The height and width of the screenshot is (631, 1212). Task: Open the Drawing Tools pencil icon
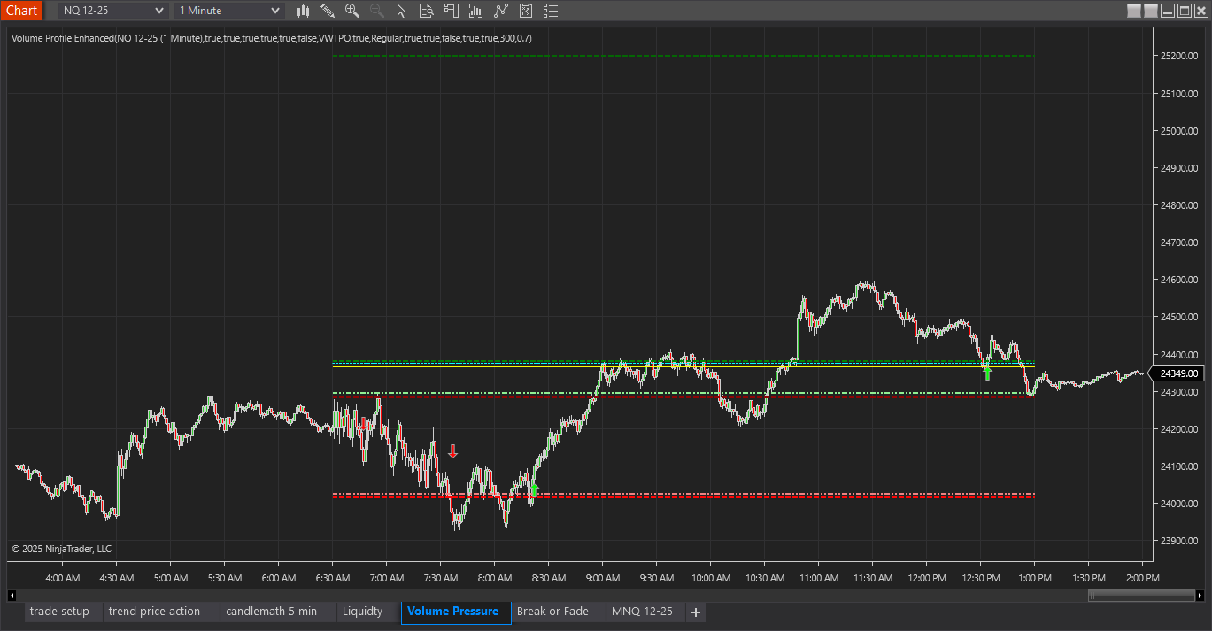[x=328, y=11]
